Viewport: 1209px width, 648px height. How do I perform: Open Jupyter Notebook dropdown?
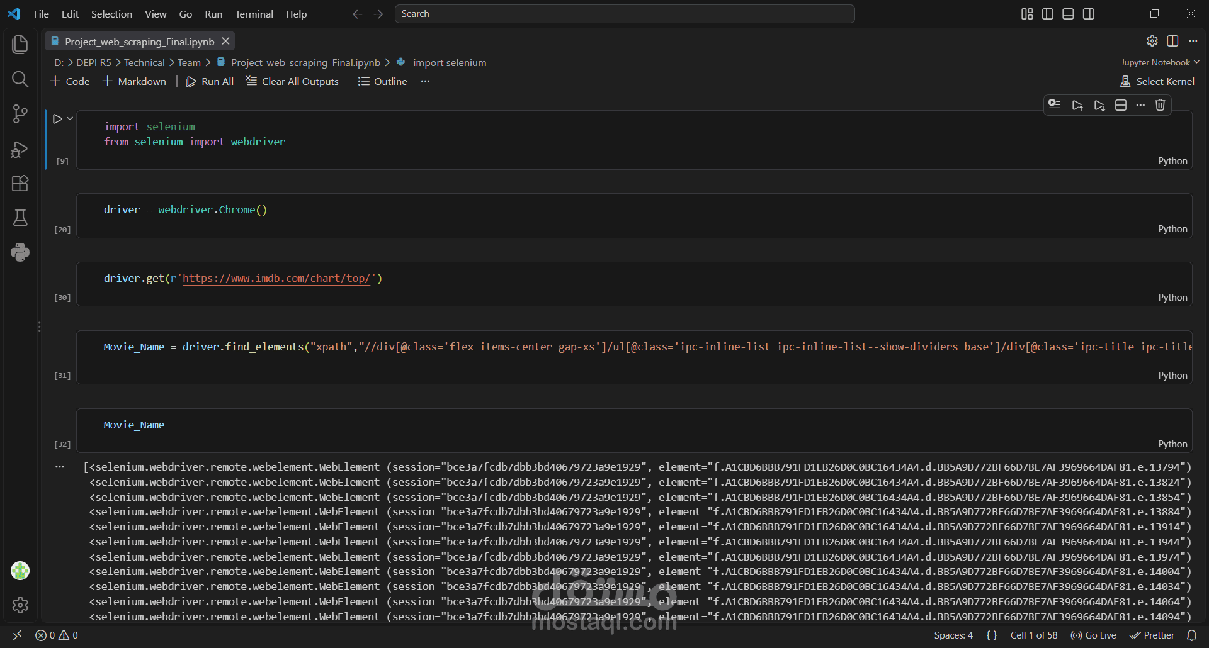[x=1161, y=62]
